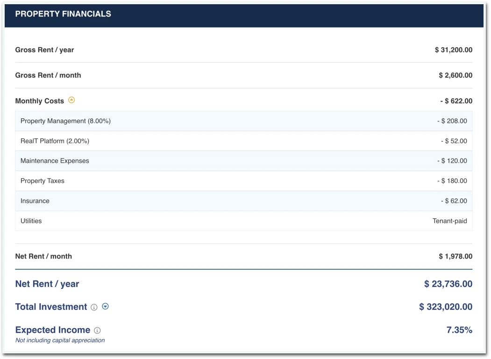Select the Monthly Costs label
This screenshot has width=491, height=359.
pyautogui.click(x=39, y=101)
